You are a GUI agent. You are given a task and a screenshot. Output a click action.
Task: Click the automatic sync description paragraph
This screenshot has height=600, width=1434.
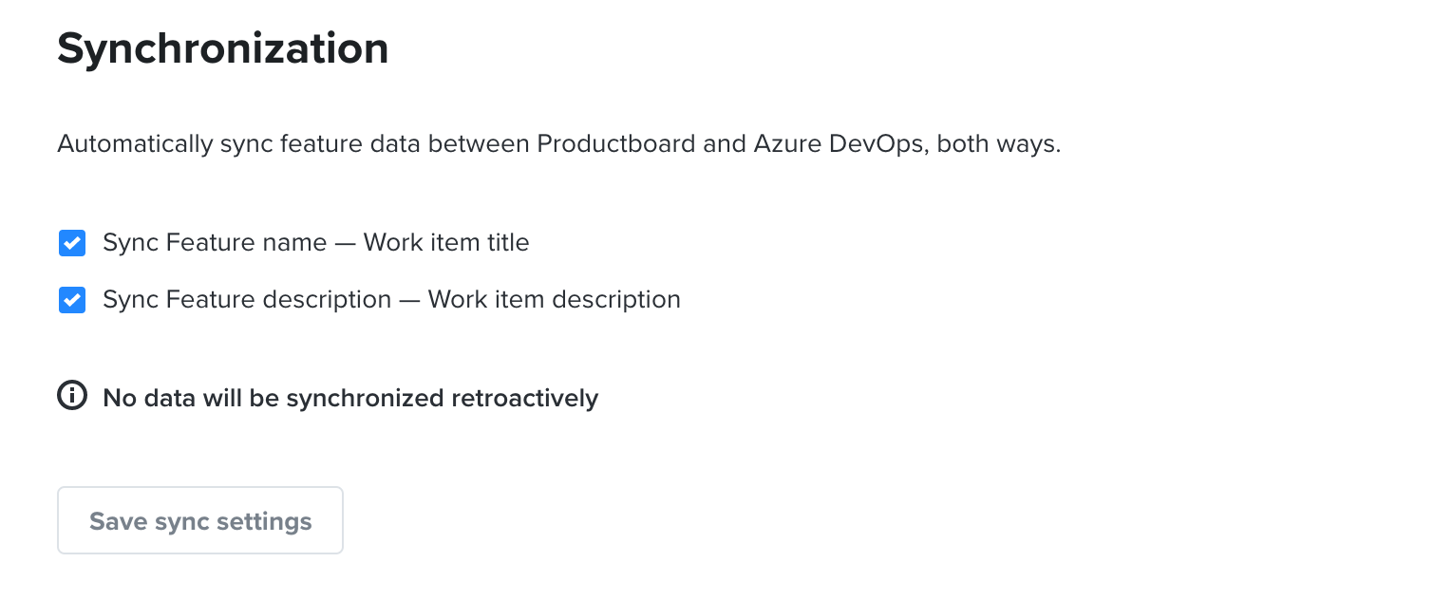558,144
